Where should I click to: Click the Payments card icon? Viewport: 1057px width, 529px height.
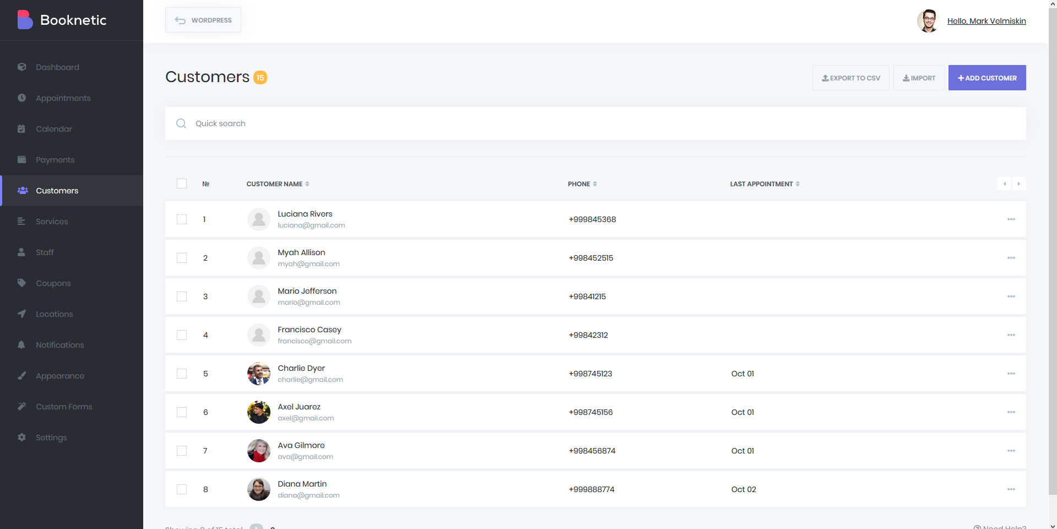click(21, 160)
